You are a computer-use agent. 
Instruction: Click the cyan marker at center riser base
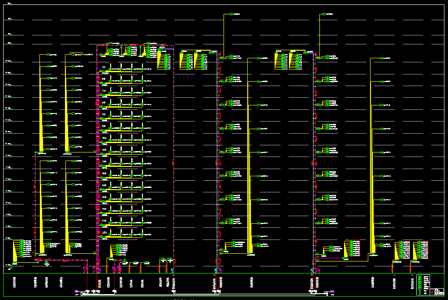click(216, 271)
